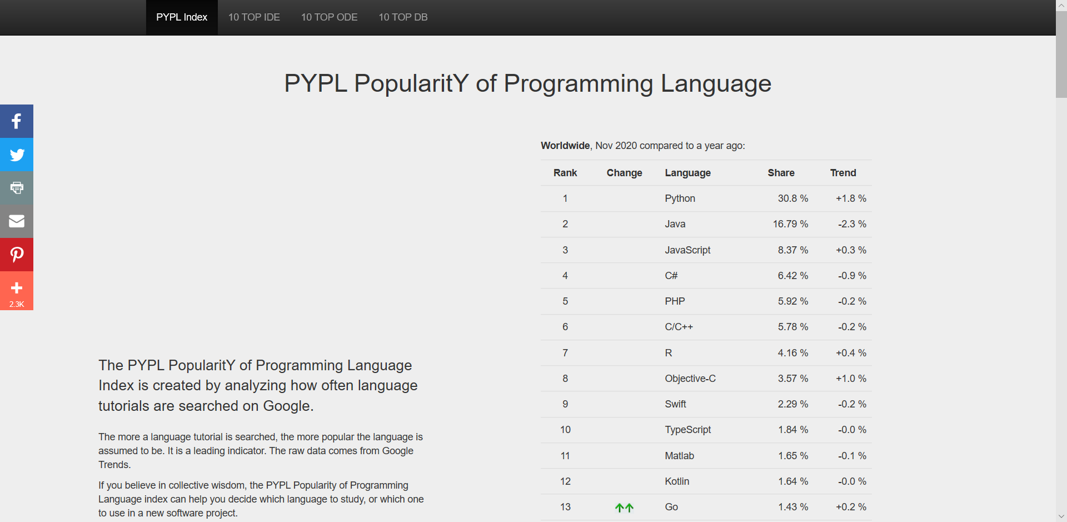Click PHP's 5.92 % share value
1067x522 pixels.
792,301
